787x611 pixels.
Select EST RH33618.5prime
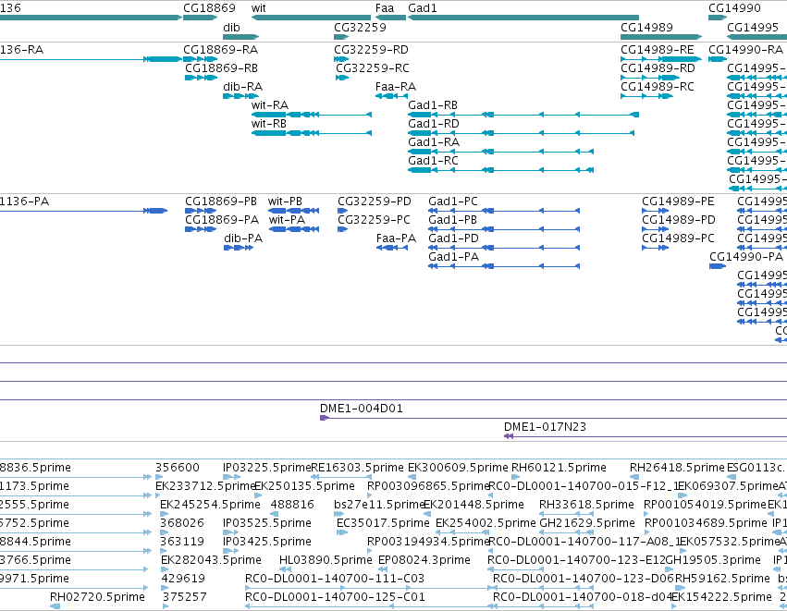point(567,514)
